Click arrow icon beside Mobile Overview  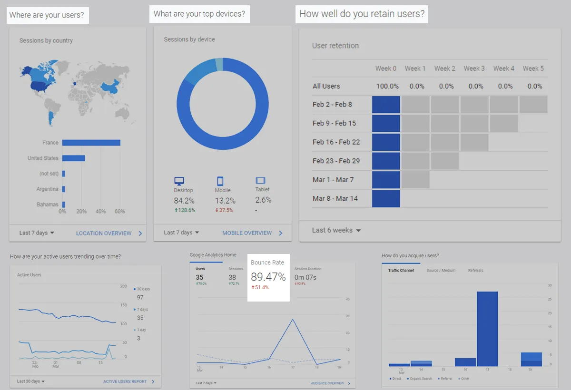tap(281, 233)
